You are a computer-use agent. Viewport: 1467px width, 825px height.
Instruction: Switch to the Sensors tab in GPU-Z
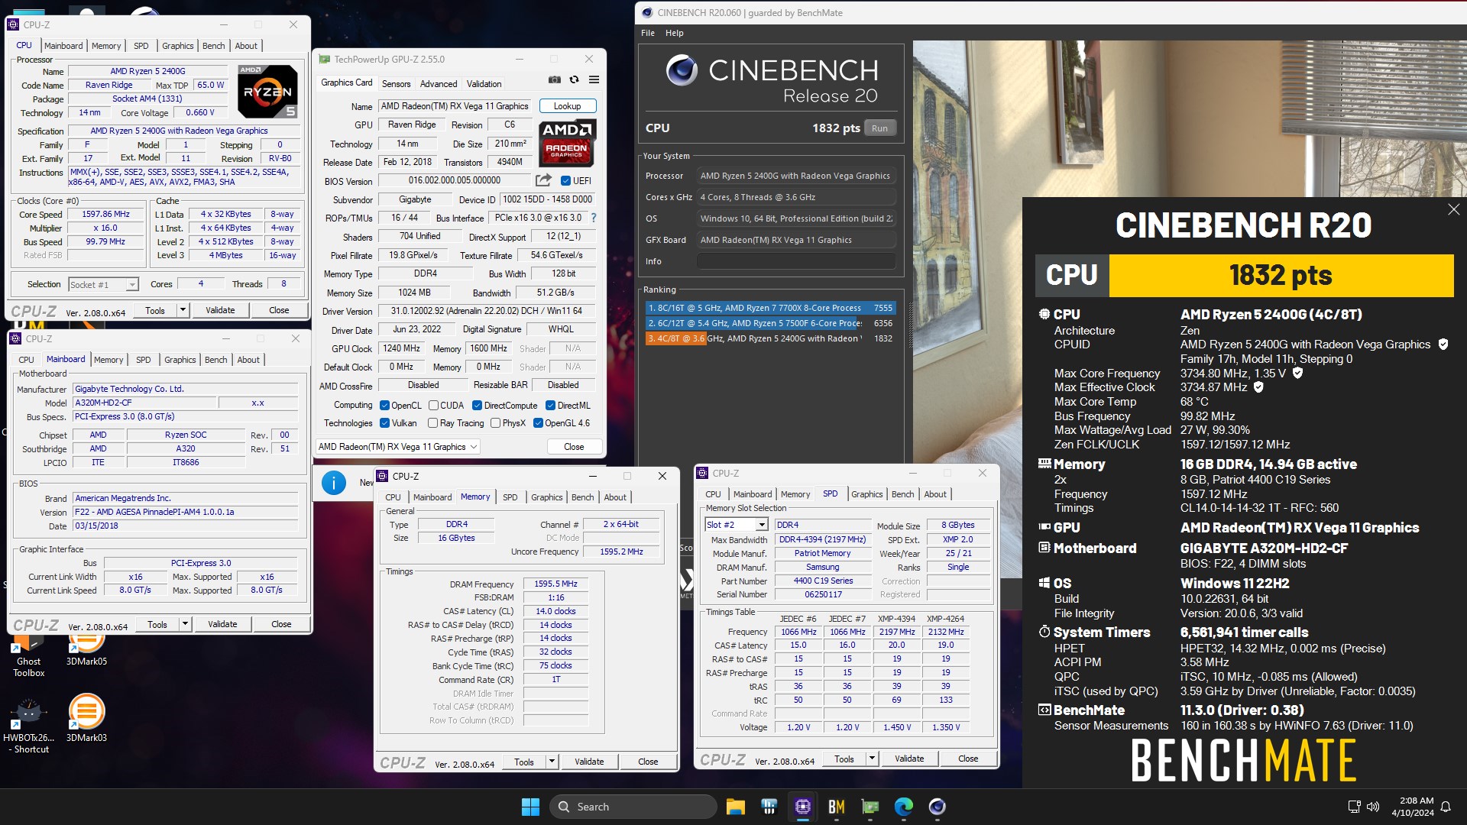point(396,84)
